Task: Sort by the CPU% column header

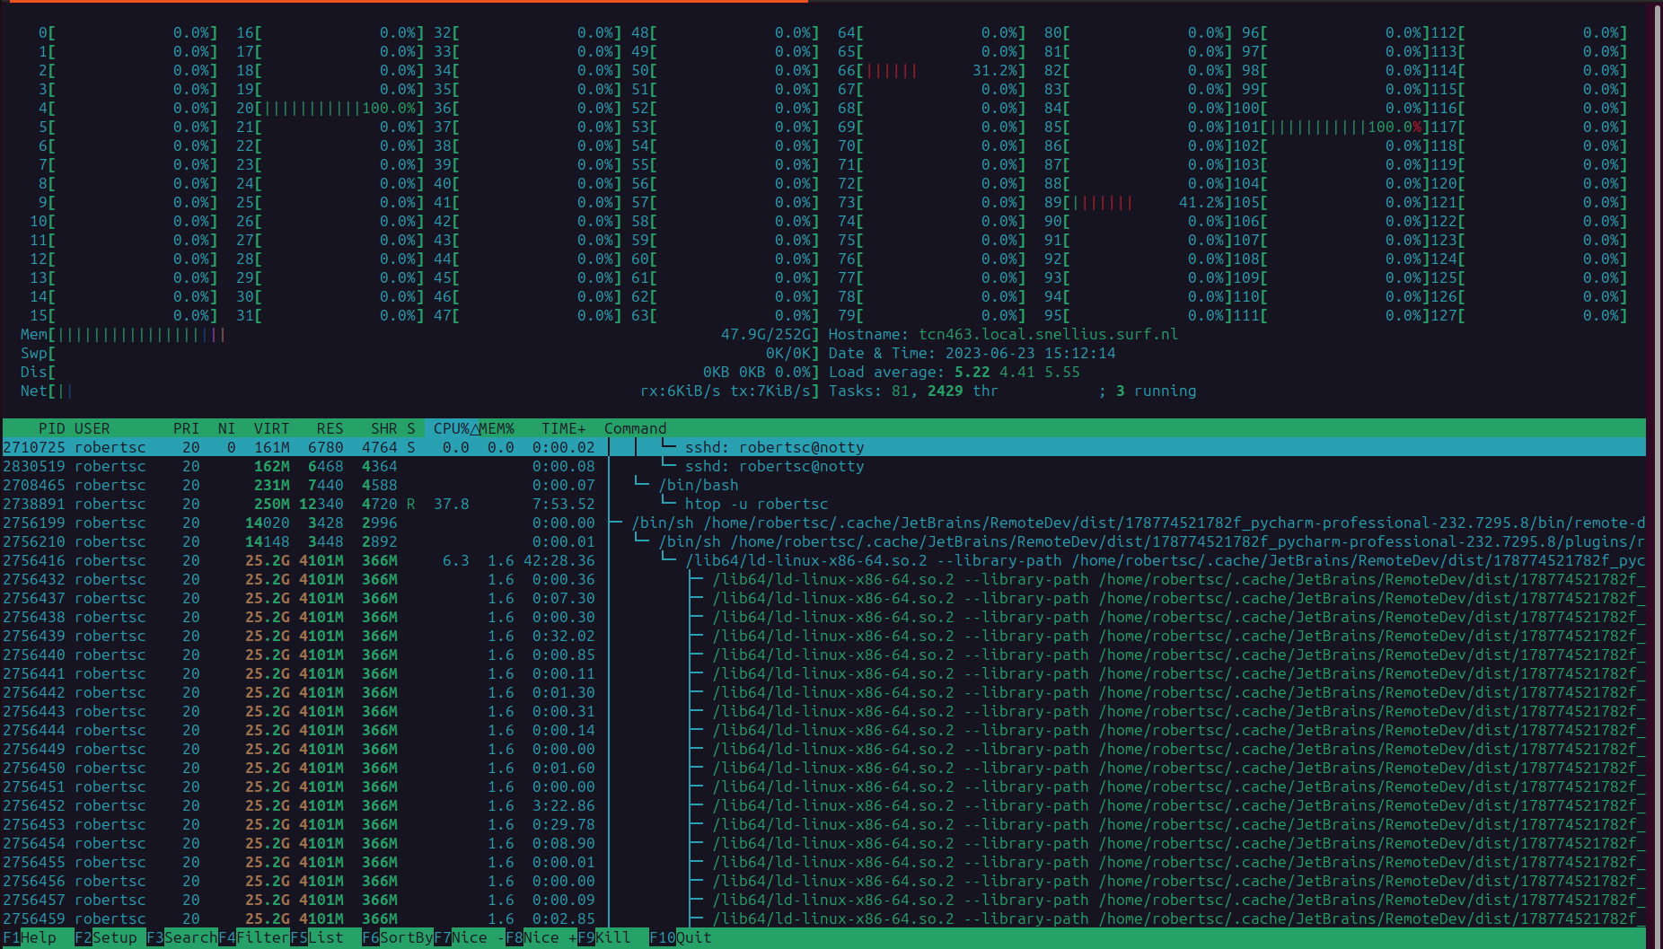Action: tap(452, 428)
